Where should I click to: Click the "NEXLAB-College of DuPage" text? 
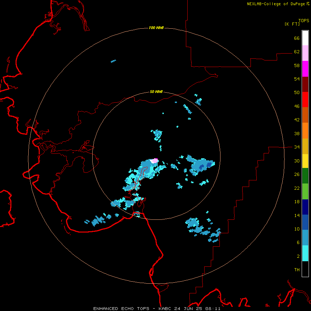pos(276,4)
